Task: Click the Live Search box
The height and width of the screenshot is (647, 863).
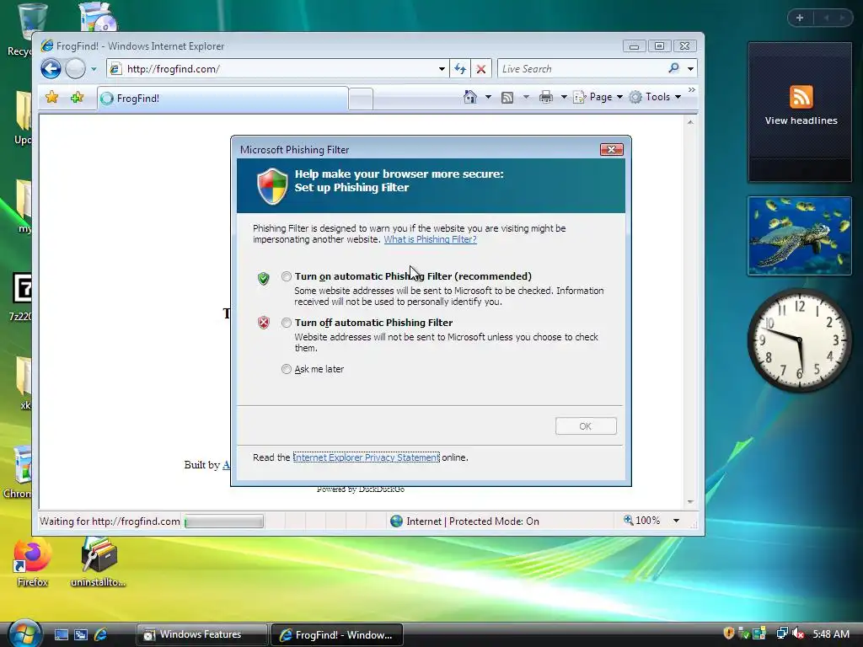Action: 582,69
